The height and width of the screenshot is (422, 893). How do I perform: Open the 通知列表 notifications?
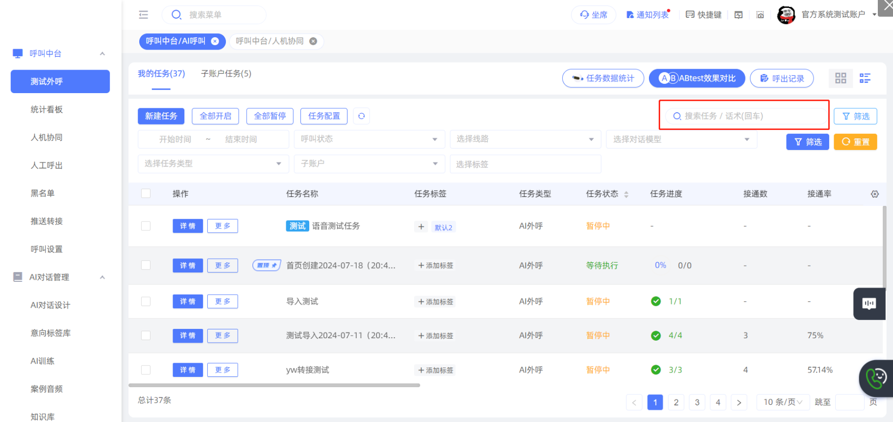tap(647, 15)
